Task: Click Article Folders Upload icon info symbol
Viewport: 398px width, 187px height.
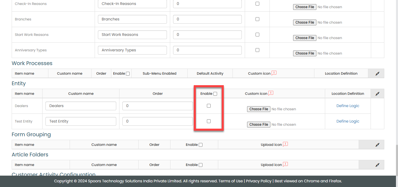Action: 285,165
